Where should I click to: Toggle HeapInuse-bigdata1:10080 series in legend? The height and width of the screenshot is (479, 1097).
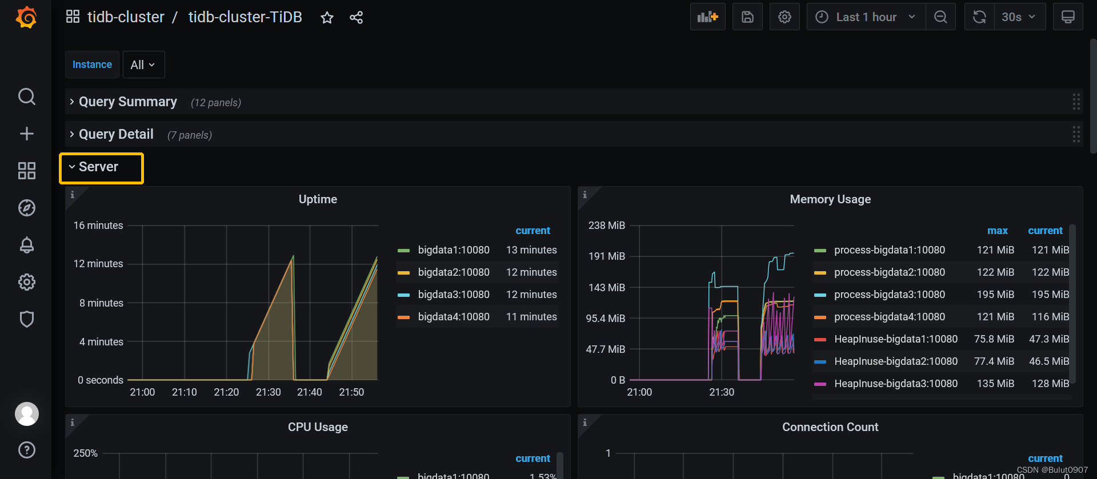[x=896, y=339]
